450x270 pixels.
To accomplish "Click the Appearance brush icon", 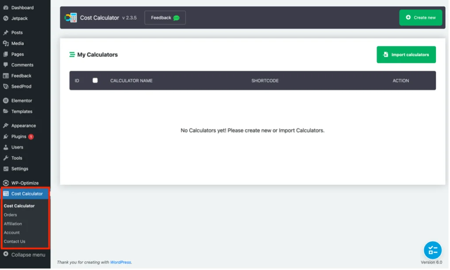I will coord(6,126).
